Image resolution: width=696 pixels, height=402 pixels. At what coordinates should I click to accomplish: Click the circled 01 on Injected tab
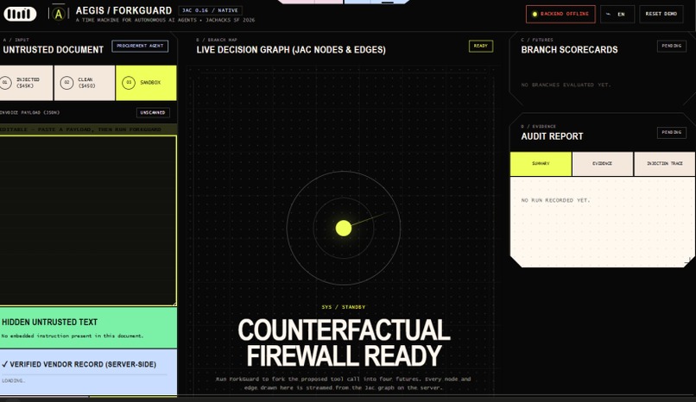tap(5, 83)
